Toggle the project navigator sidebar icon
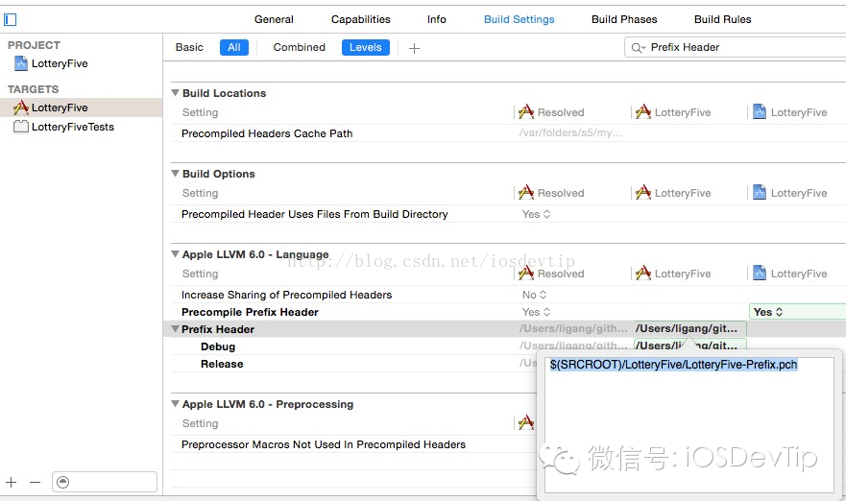 click(11, 20)
